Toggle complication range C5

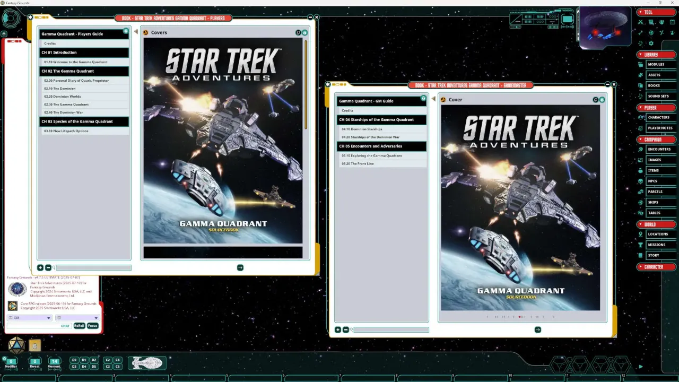[x=118, y=366]
